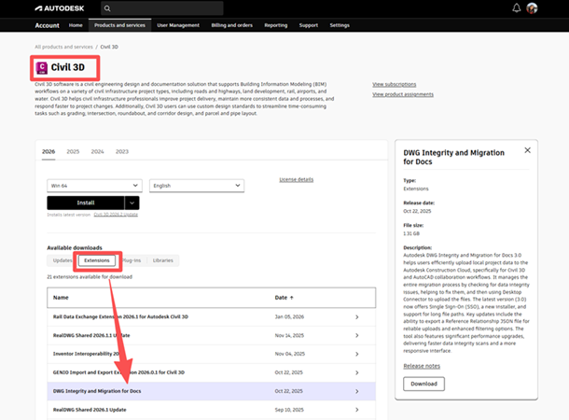
Task: Open the English language dropdown
Action: click(x=197, y=186)
